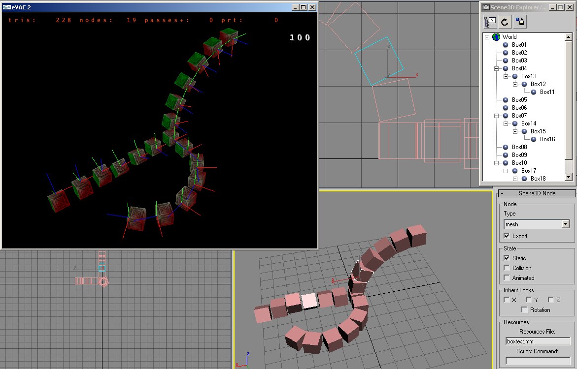Click the eVAC 2 window title icon
Image resolution: width=577 pixels, height=369 pixels.
6,7
